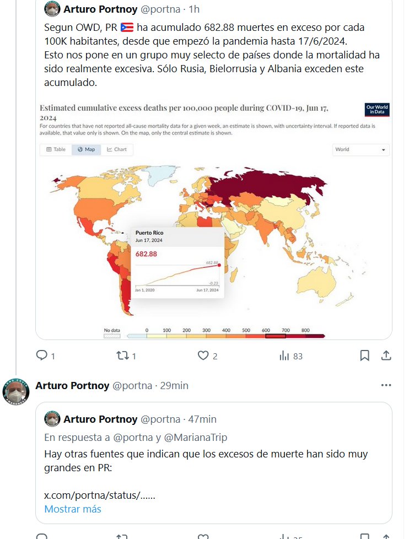Viewport: 409px width, 539px height.
Task: Like the tweet with the heart icon
Action: pyautogui.click(x=203, y=356)
